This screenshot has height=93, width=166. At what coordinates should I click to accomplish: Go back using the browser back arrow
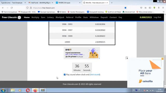[3, 8]
